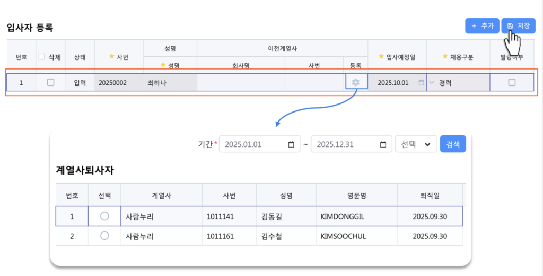Click the 영문명 cell KIMSOOCHUL

click(x=356, y=236)
